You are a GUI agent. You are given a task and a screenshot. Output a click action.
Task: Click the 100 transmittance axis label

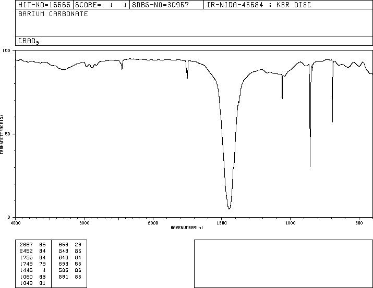pyautogui.click(x=6, y=51)
